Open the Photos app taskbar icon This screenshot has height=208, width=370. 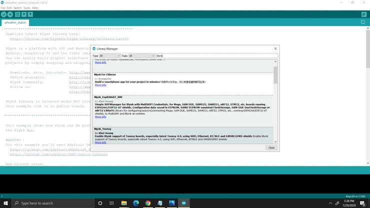[x=172, y=203]
